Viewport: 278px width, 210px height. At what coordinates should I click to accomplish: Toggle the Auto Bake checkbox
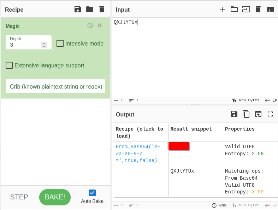[x=92, y=193]
